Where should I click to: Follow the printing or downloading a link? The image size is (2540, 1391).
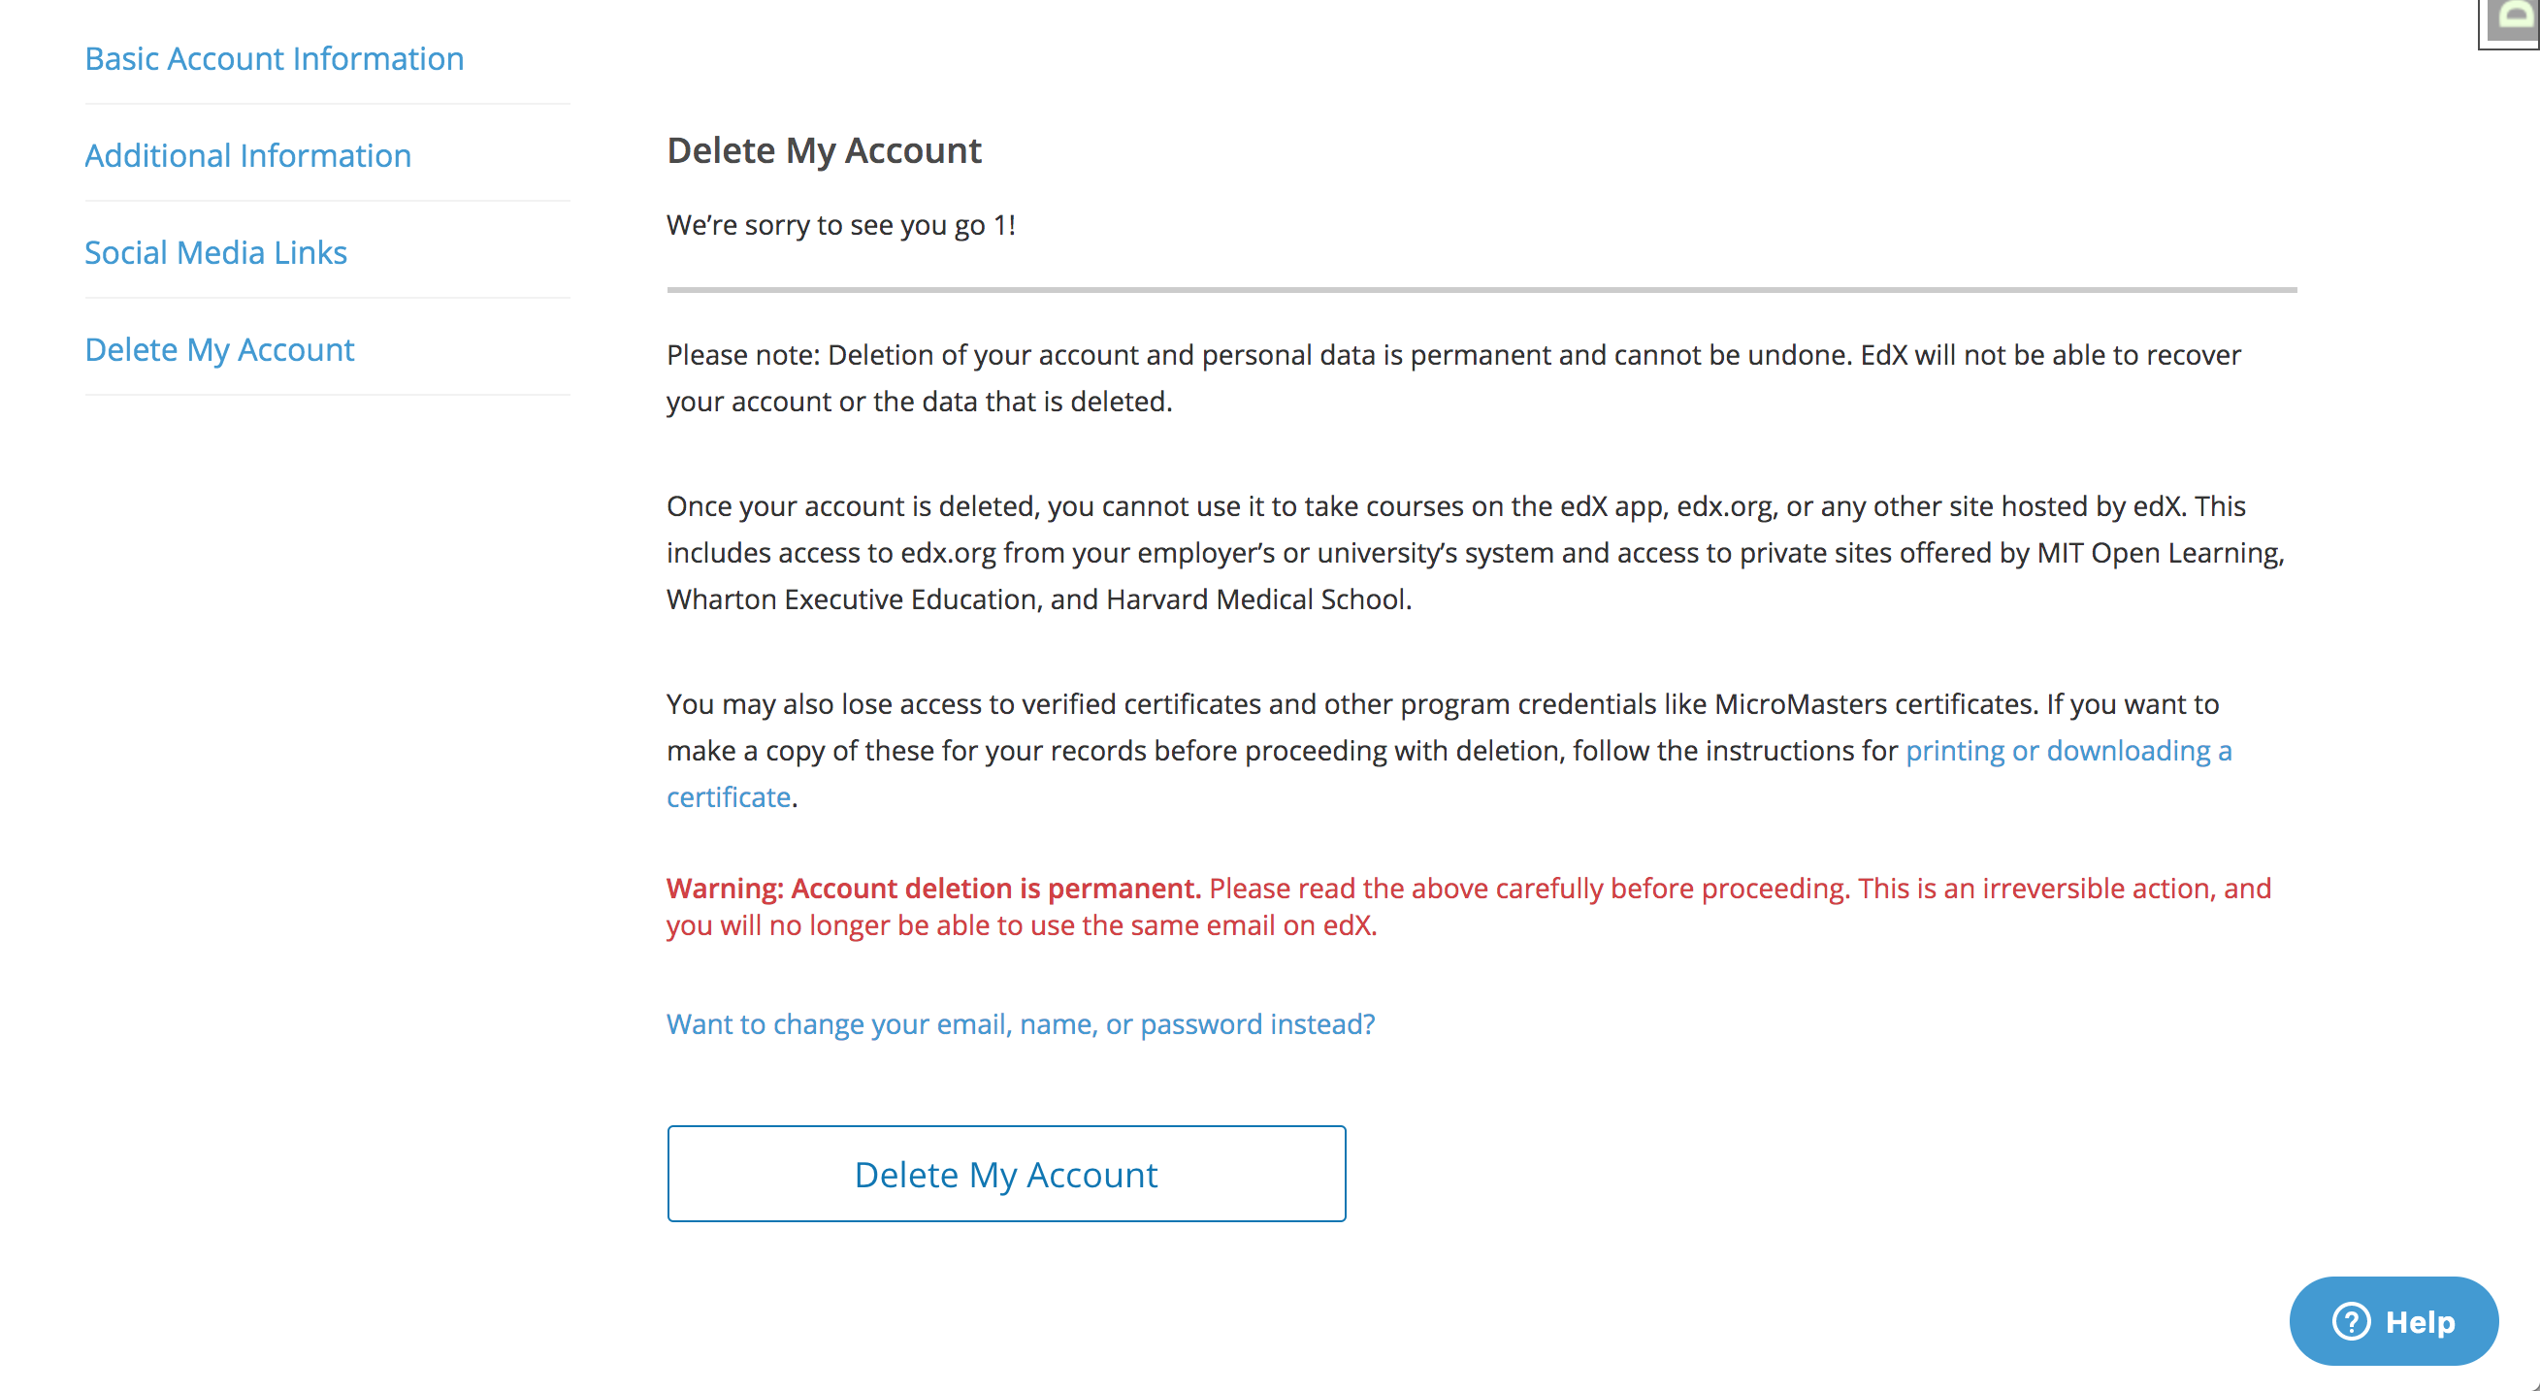click(x=2068, y=750)
